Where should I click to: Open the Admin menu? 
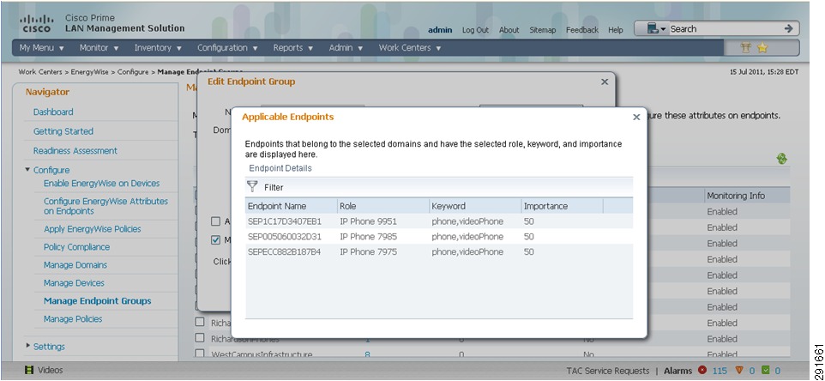click(346, 47)
